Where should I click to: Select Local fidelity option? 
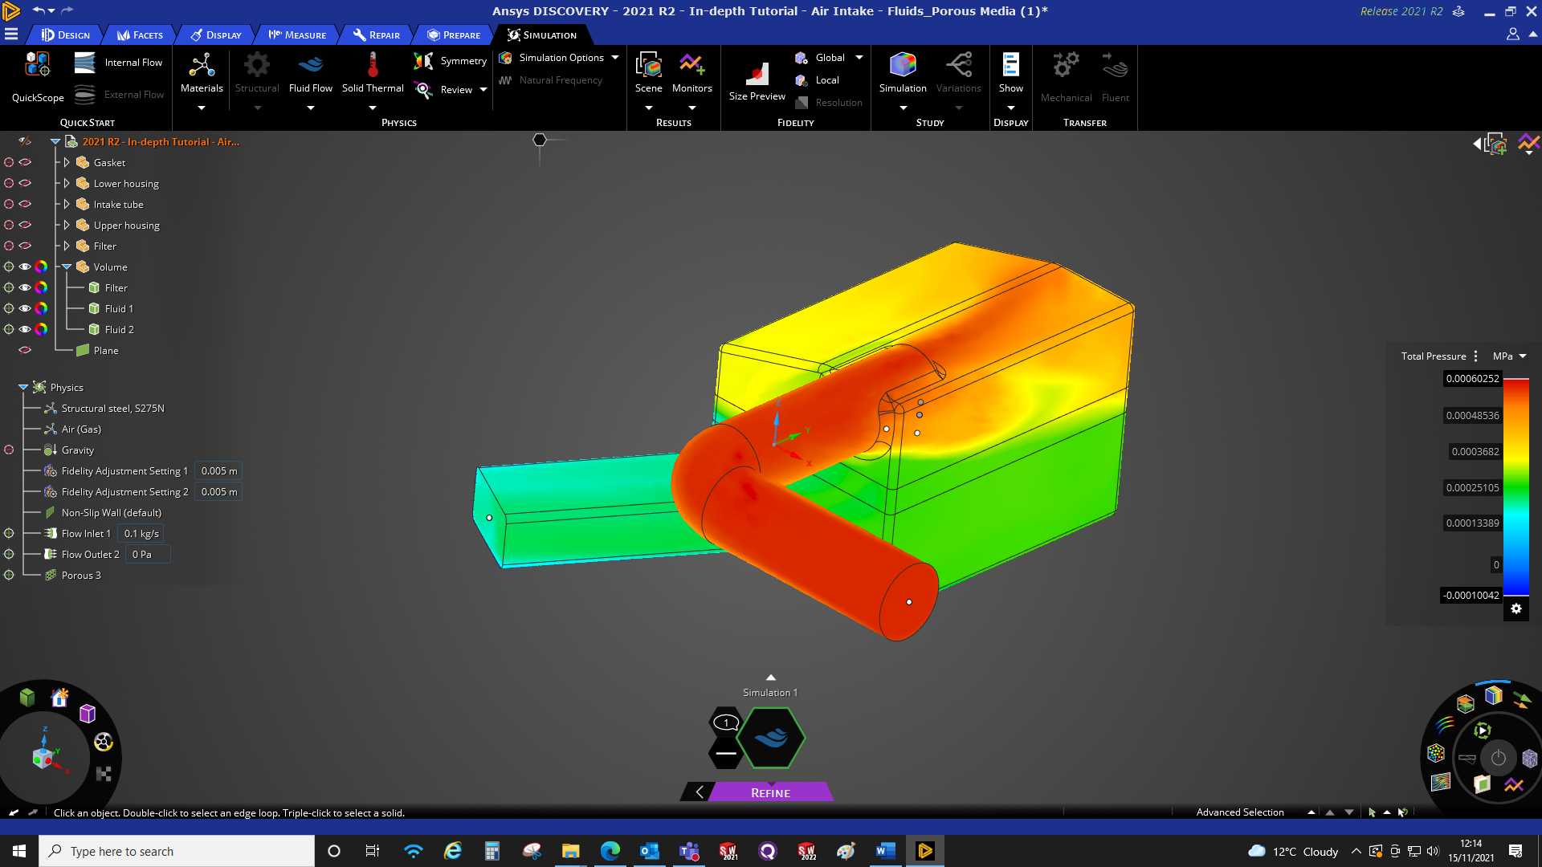click(817, 80)
